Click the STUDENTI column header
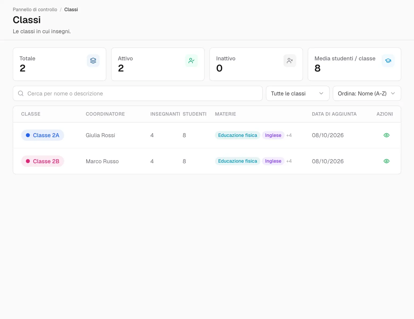414x319 pixels. (195, 114)
